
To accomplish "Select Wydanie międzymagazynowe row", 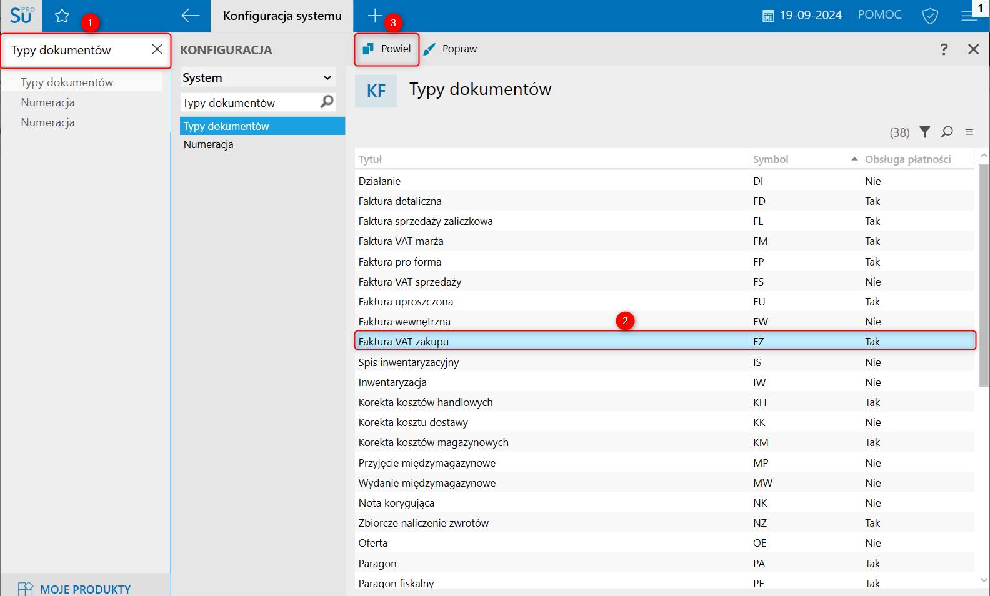I will pyautogui.click(x=664, y=483).
